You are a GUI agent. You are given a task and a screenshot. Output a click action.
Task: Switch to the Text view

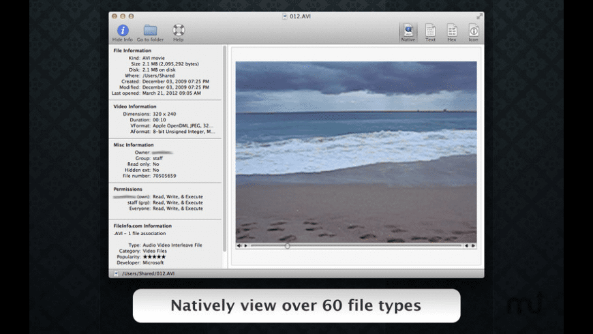(430, 33)
